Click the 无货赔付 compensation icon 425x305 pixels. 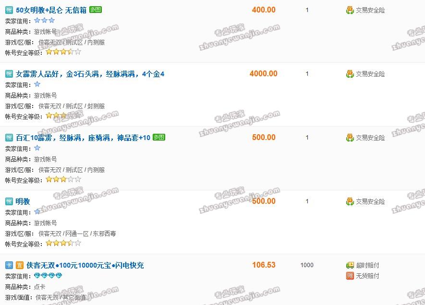(x=350, y=276)
